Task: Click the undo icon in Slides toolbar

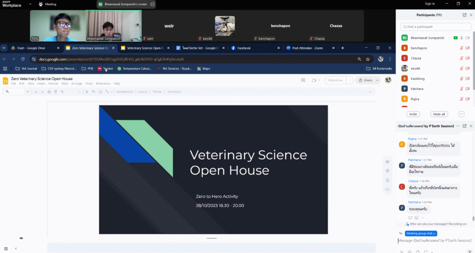Action: [36, 92]
